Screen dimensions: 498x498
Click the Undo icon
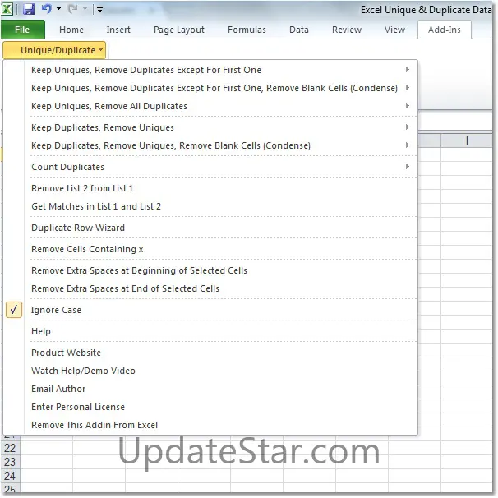(x=46, y=9)
